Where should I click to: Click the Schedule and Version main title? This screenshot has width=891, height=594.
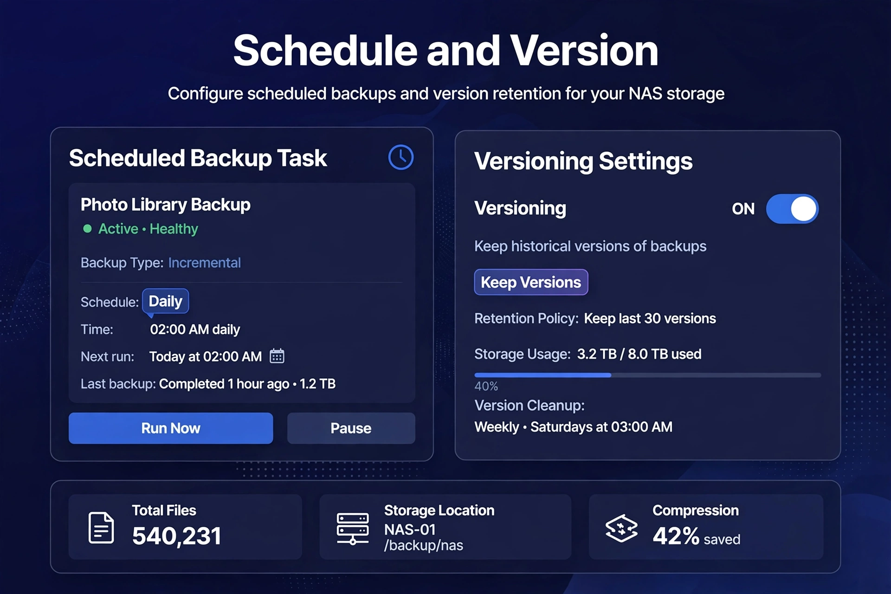pos(445,51)
